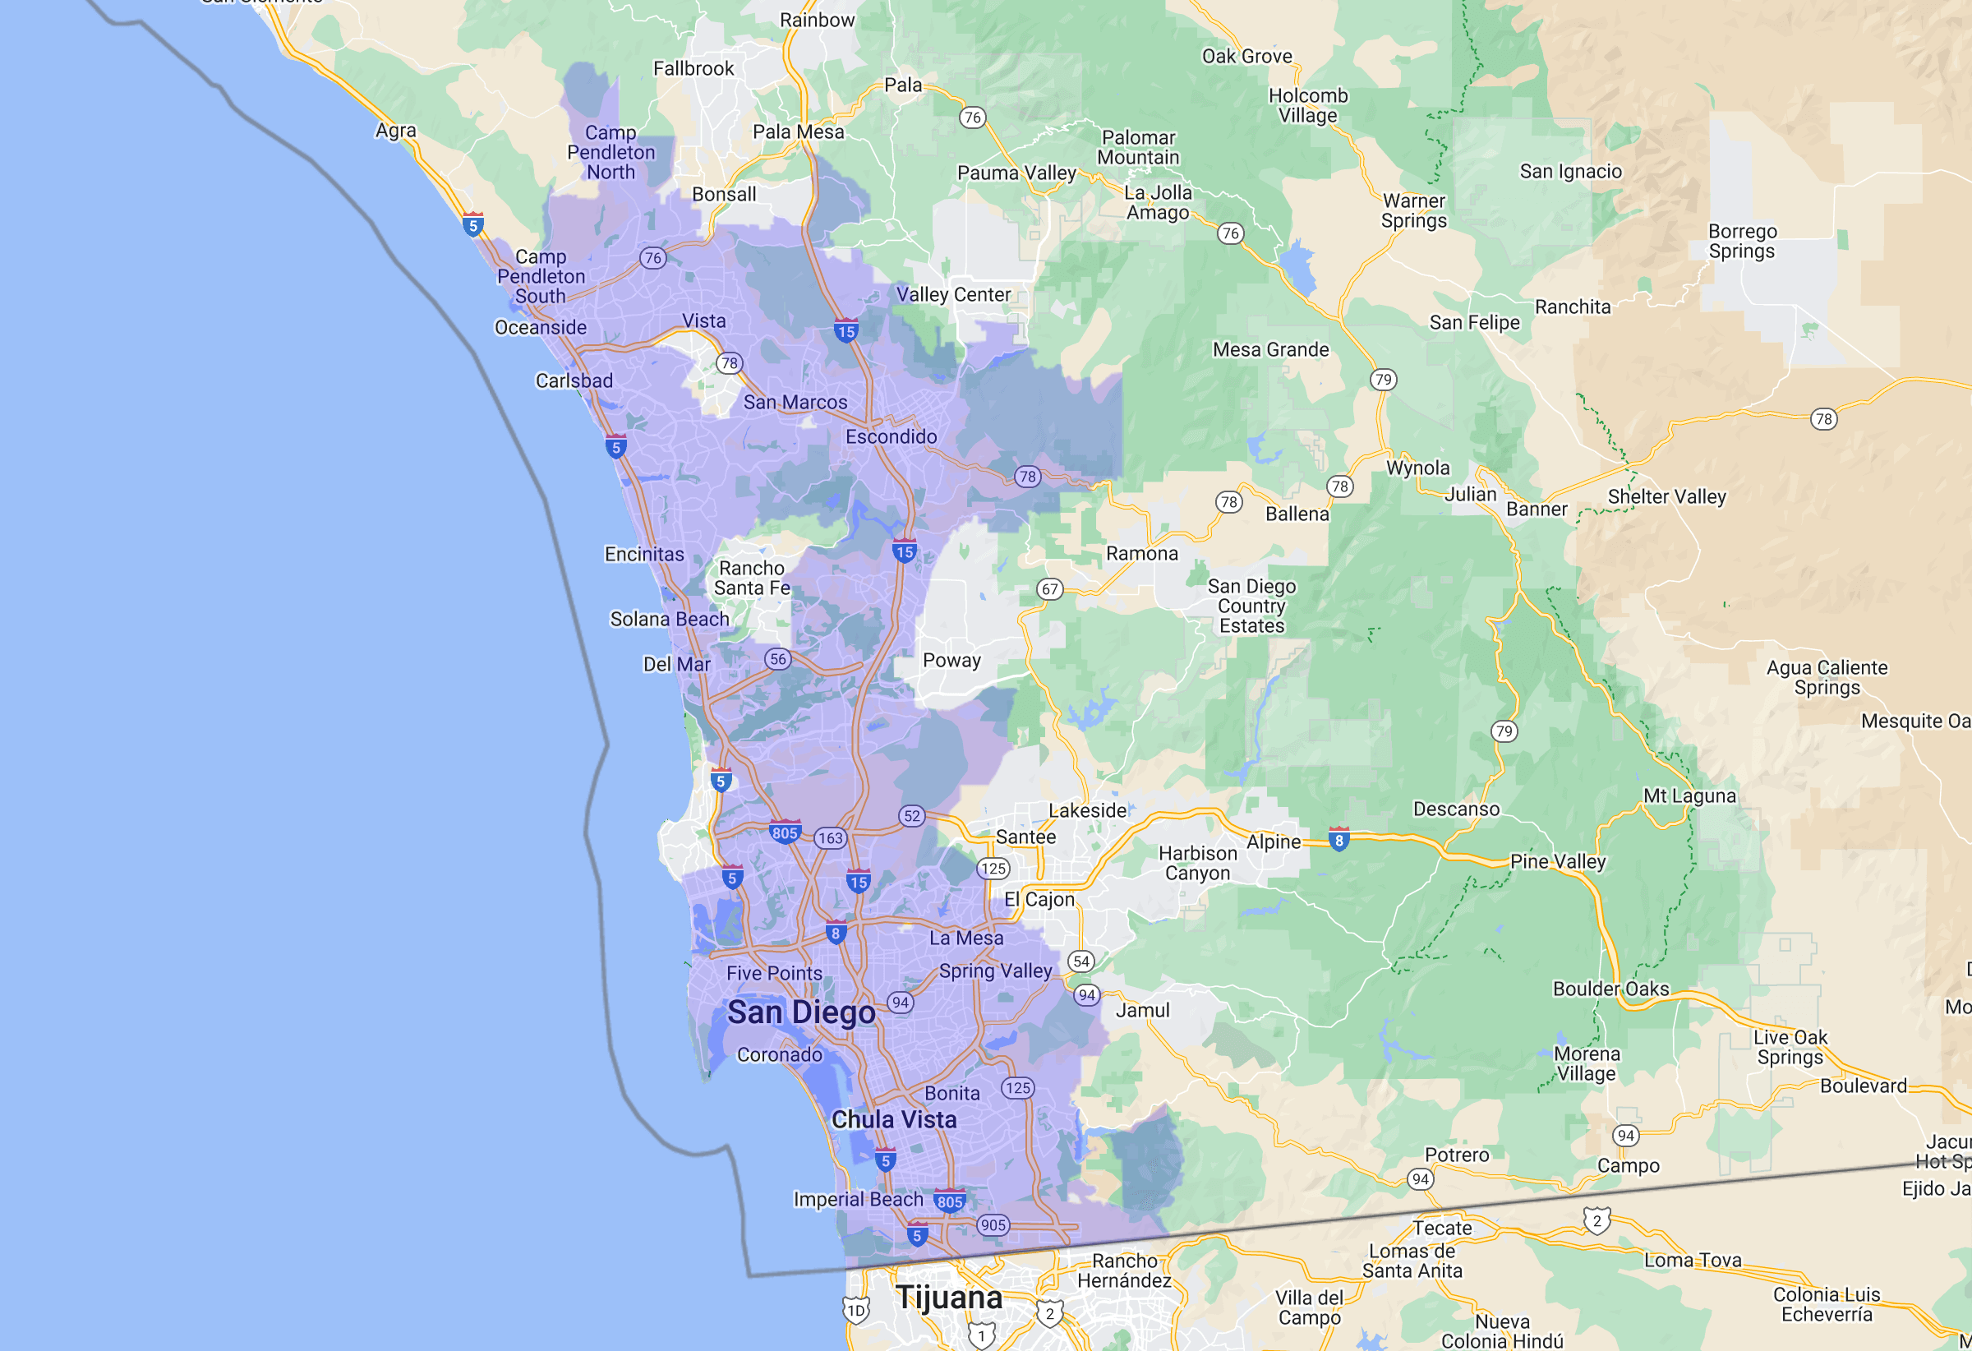Click the Descanso label
The width and height of the screenshot is (1972, 1351).
1456,809
